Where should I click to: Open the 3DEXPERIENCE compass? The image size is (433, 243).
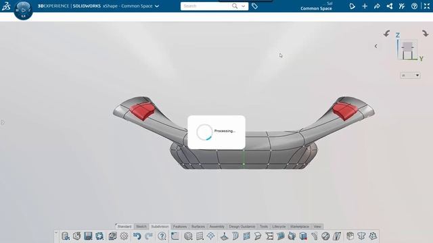(x=23, y=10)
